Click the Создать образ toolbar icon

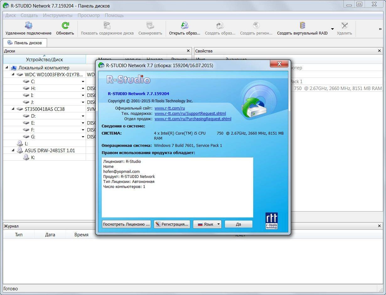[x=220, y=29]
